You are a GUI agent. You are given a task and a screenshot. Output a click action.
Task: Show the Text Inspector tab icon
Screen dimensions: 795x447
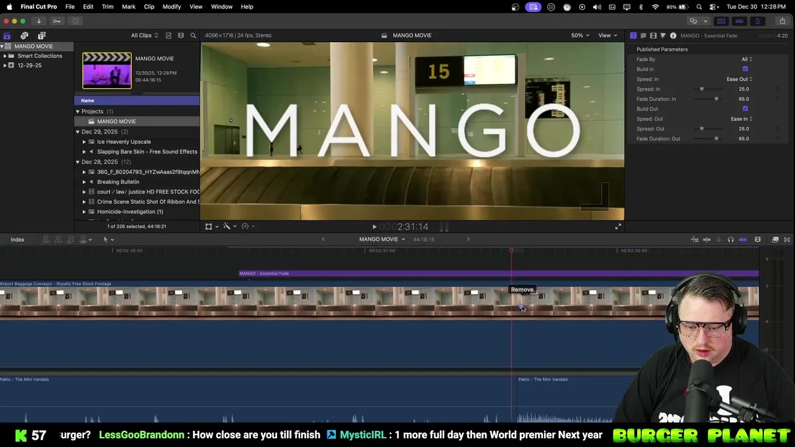click(633, 35)
